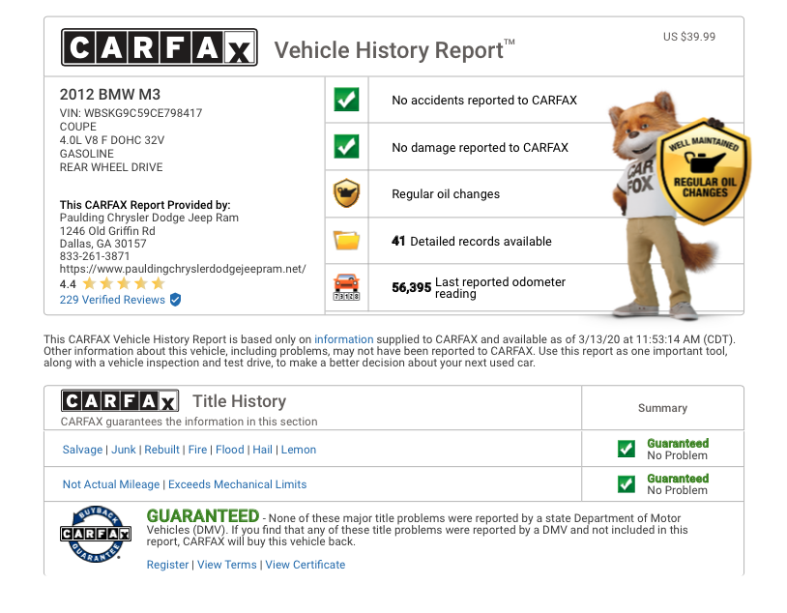Viewport: 787px width, 613px height.
Task: Click the 41 Detailed records available text
Action: tap(472, 242)
